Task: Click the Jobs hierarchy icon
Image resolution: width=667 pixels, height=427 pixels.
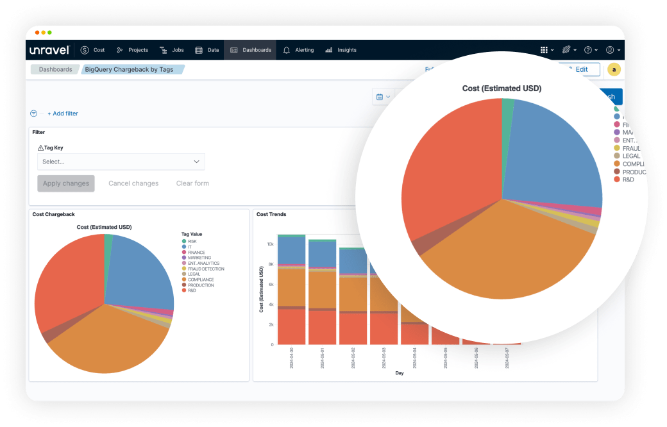Action: tap(164, 50)
